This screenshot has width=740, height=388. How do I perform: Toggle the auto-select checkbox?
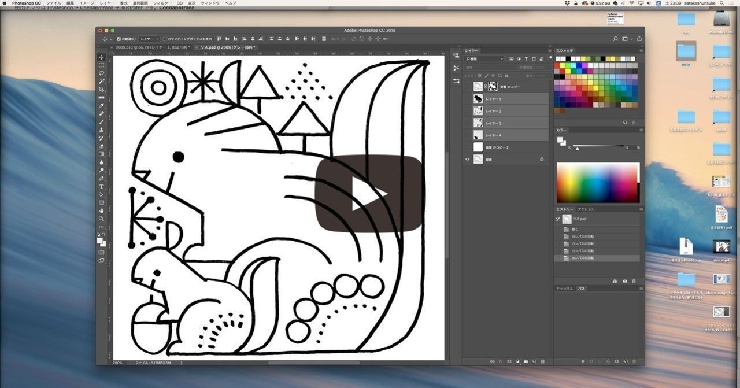[x=119, y=39]
